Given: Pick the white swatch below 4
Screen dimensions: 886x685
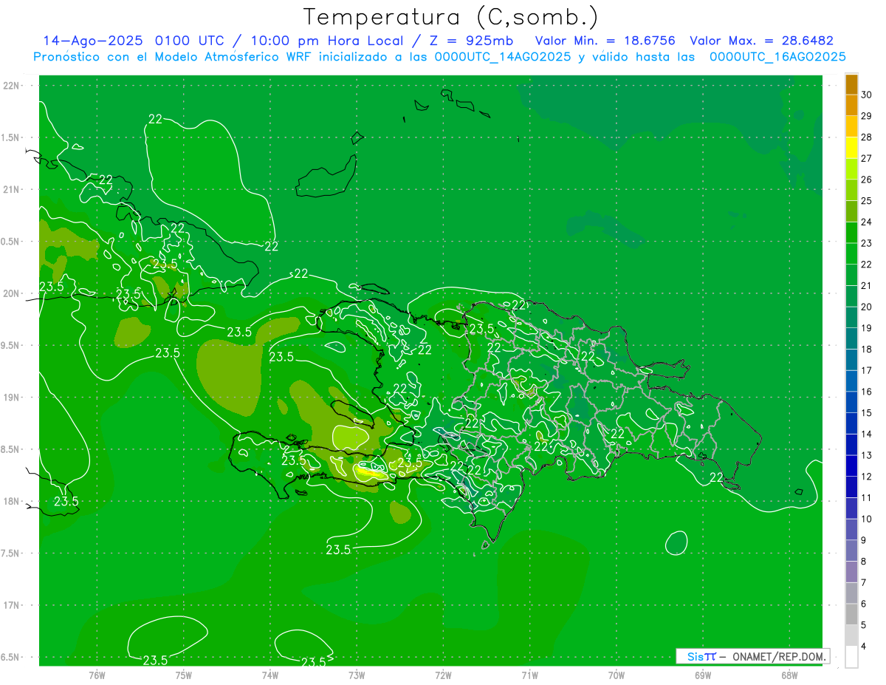Looking at the screenshot, I should [851, 657].
